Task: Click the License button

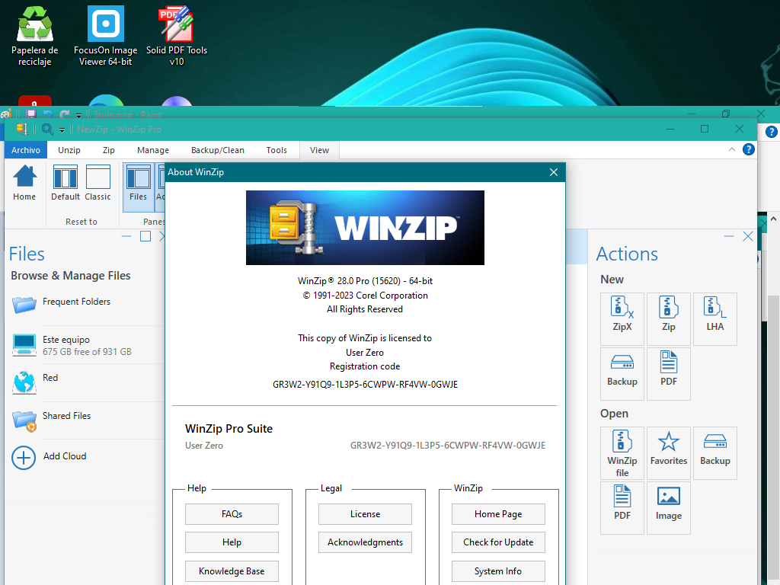Action: [365, 514]
